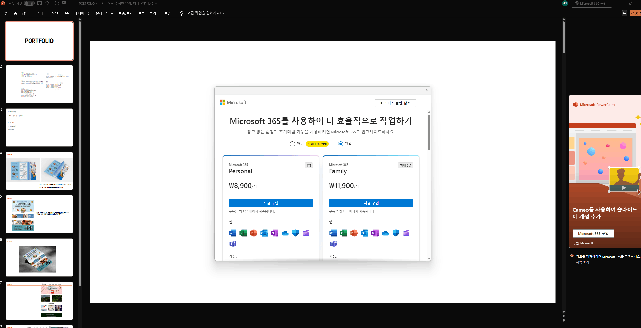This screenshot has width=641, height=328.
Task: Open the Undo history dropdown arrow
Action: coord(51,3)
